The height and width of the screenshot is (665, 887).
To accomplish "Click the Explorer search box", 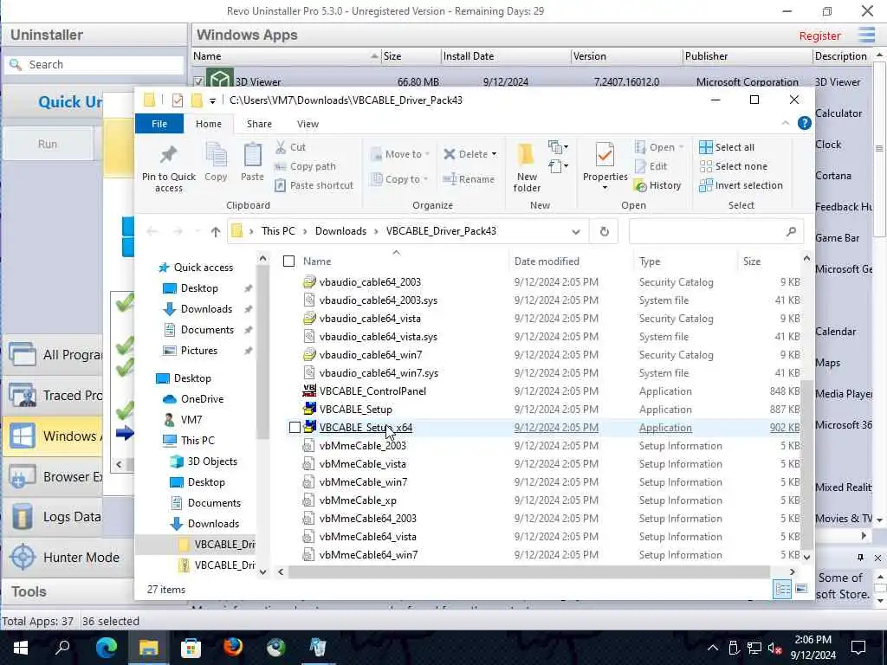I will 716,231.
